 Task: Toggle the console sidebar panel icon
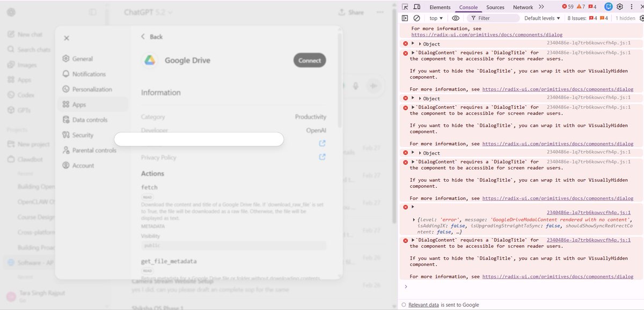click(x=405, y=18)
